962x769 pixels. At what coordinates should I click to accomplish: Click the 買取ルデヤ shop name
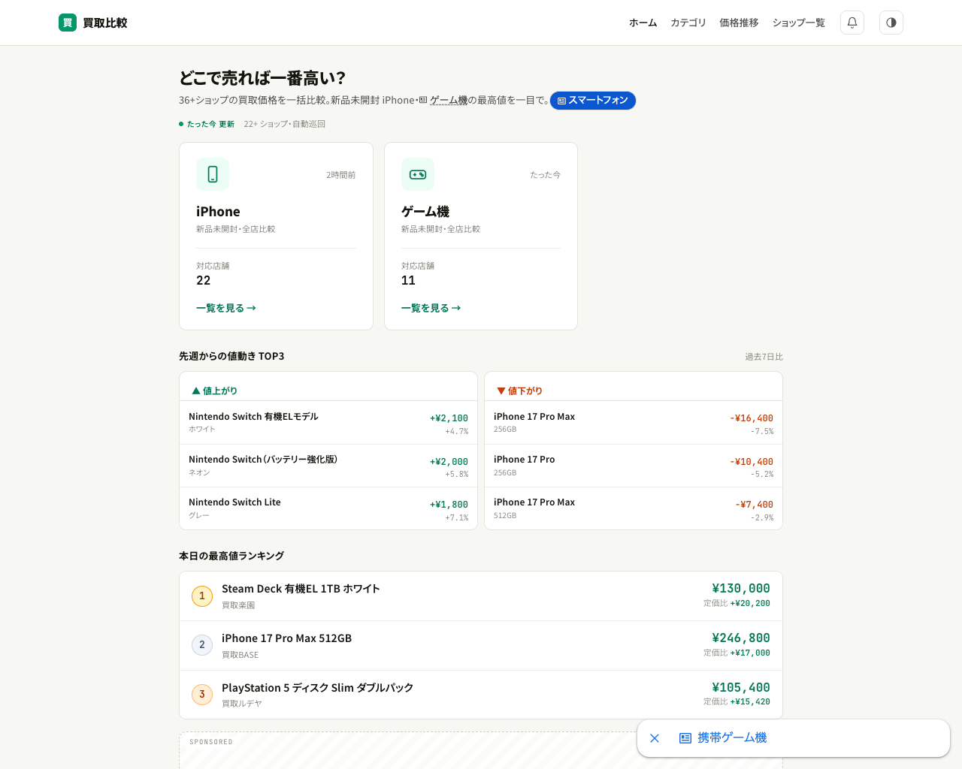(x=242, y=704)
